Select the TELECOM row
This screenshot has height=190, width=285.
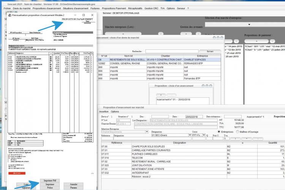[193, 158]
